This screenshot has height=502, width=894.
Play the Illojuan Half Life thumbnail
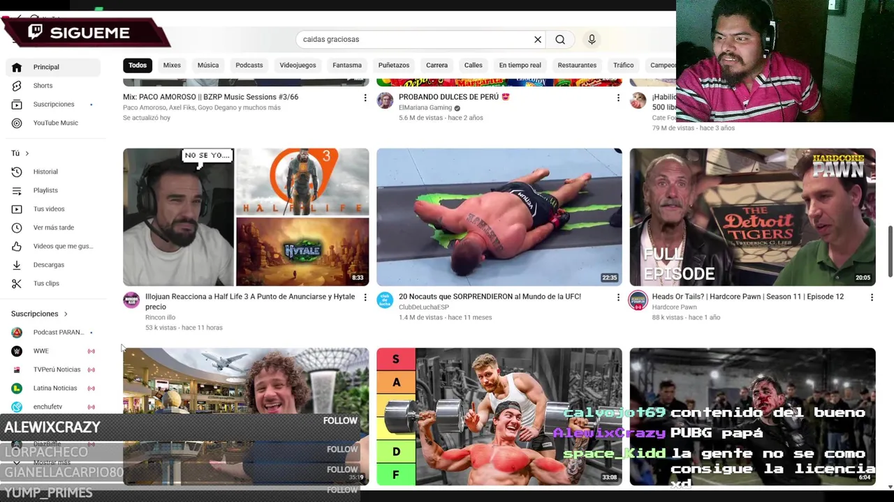(x=246, y=217)
